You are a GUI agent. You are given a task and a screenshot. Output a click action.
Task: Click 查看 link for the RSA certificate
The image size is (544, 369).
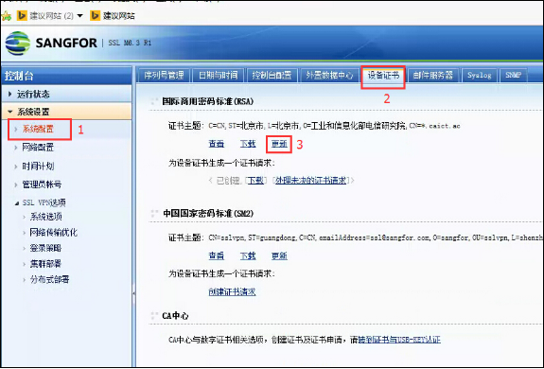click(x=217, y=144)
